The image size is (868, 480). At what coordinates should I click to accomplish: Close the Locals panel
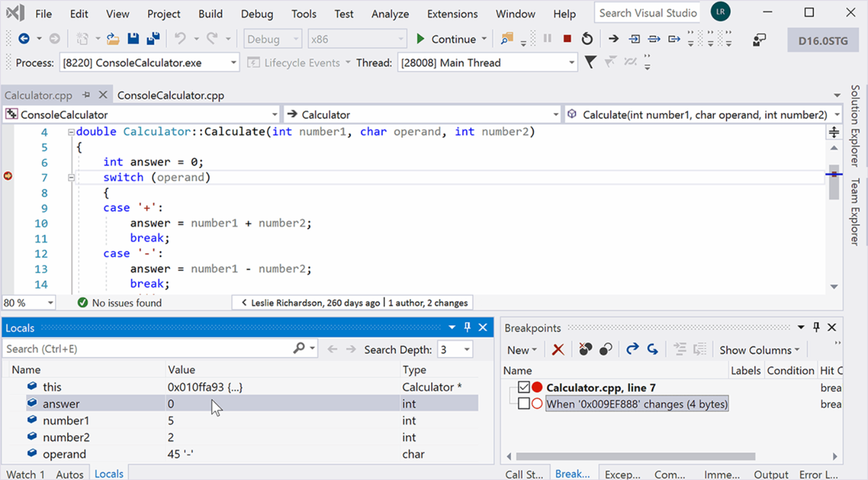(x=482, y=327)
